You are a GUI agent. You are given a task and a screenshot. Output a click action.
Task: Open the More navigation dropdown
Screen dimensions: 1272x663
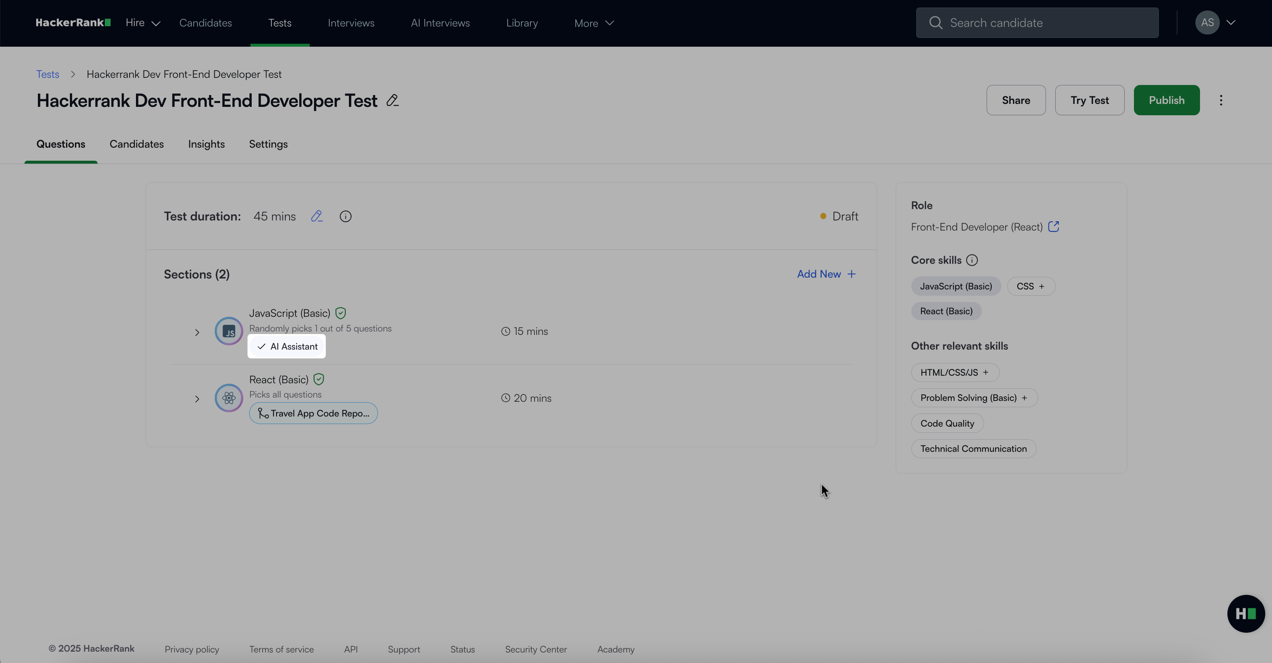(593, 23)
